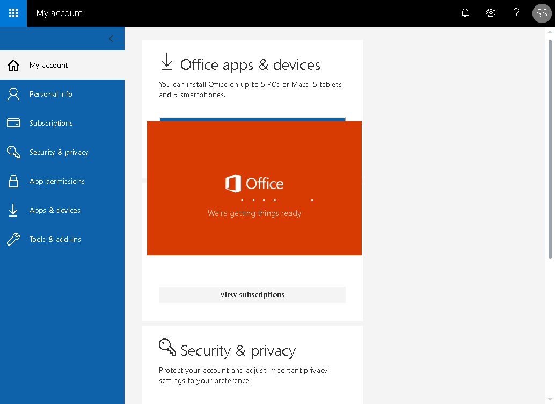
Task: Select My account in sidebar
Action: (x=62, y=65)
